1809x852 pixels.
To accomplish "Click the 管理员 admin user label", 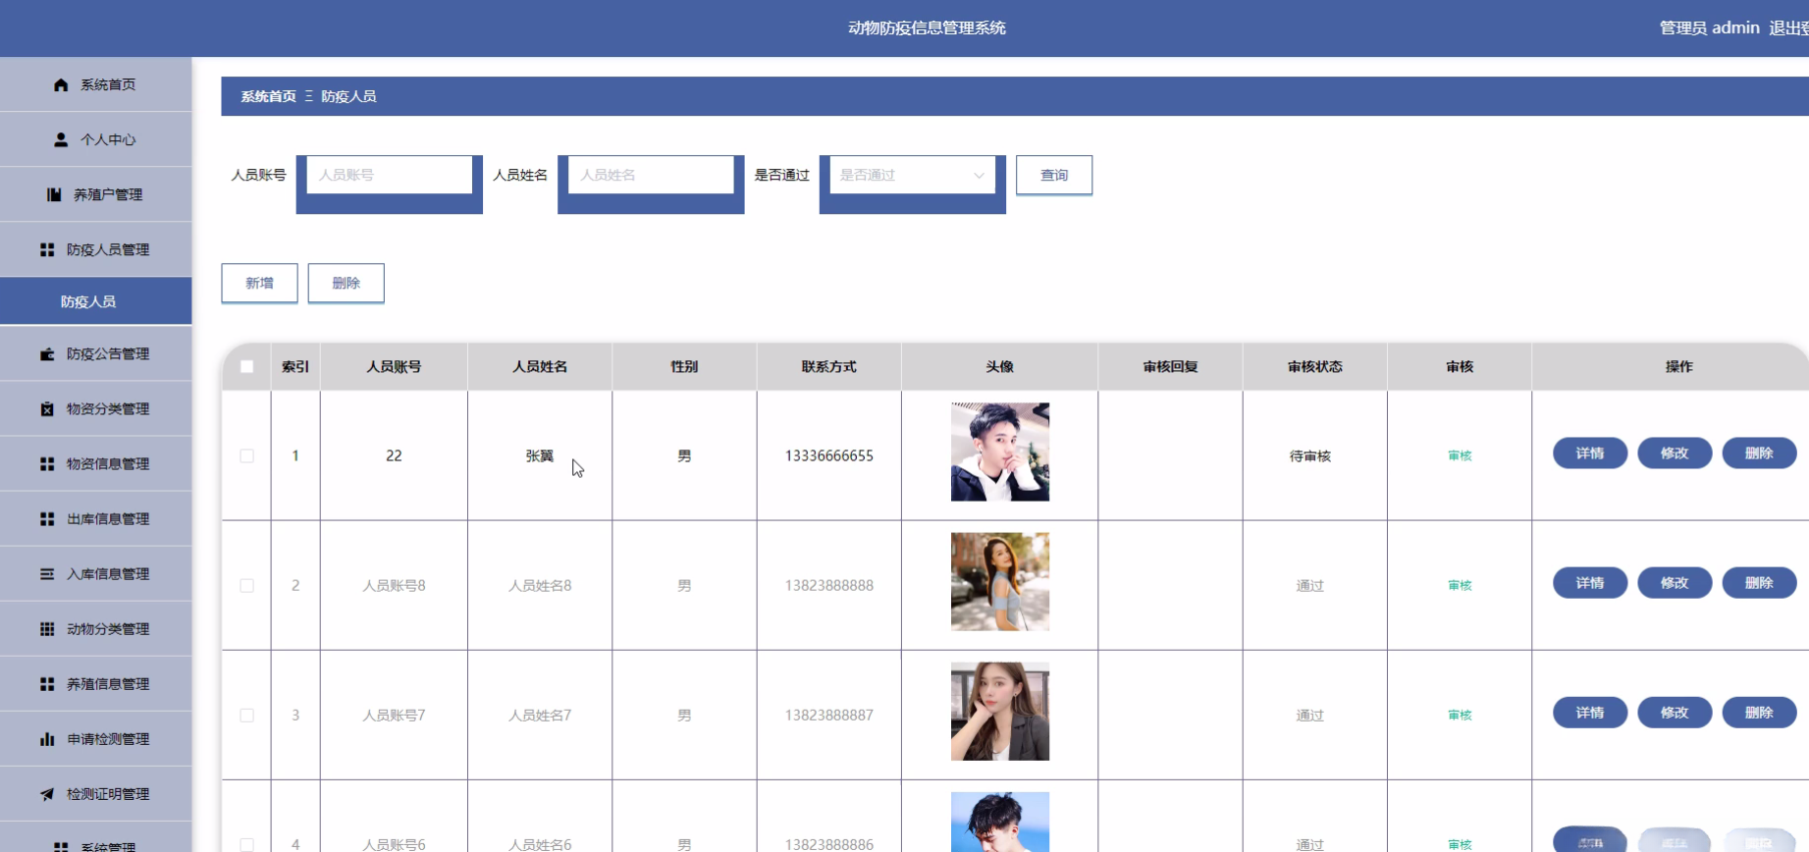I will (1709, 27).
